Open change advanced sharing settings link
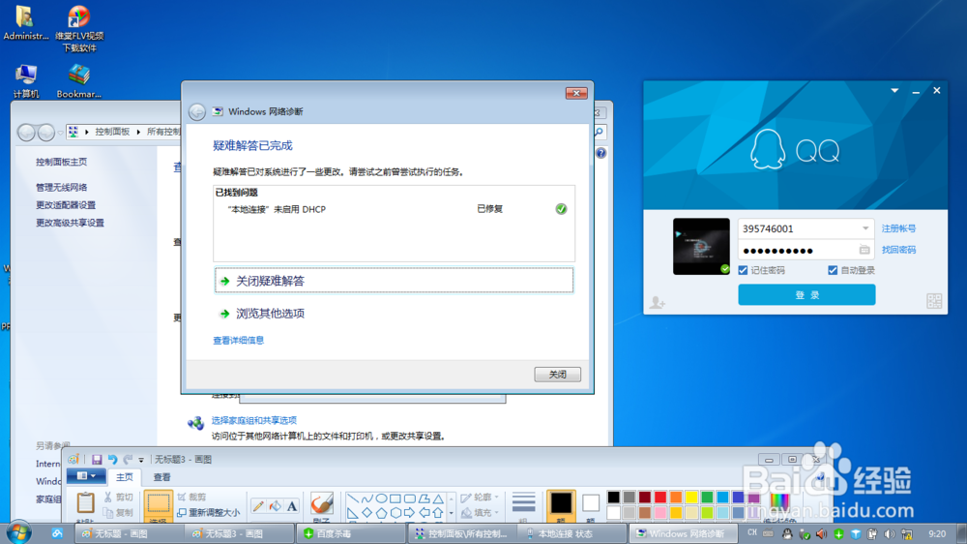967x544 pixels. pyautogui.click(x=71, y=223)
